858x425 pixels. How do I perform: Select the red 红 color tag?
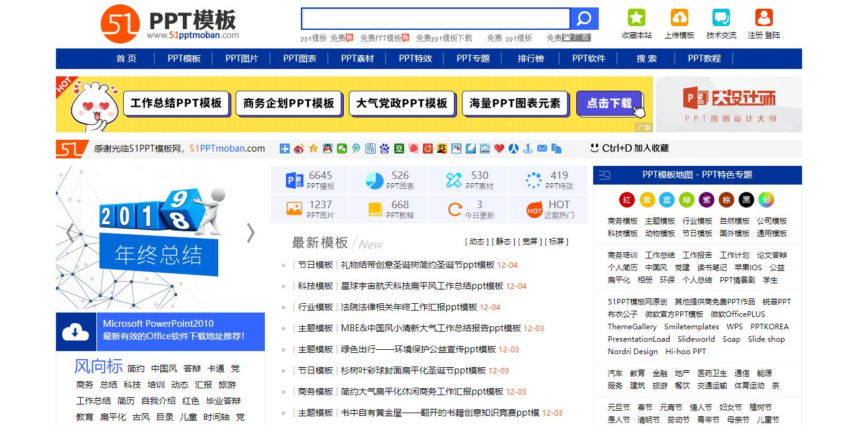pos(626,200)
